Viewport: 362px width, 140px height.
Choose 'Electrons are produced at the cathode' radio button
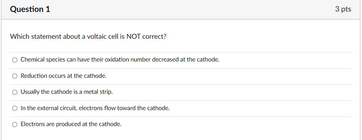15,124
